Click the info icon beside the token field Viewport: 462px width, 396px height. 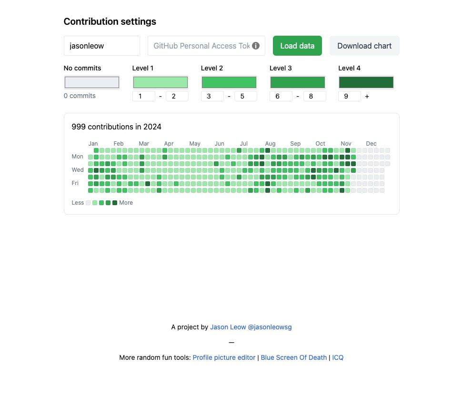pos(256,46)
